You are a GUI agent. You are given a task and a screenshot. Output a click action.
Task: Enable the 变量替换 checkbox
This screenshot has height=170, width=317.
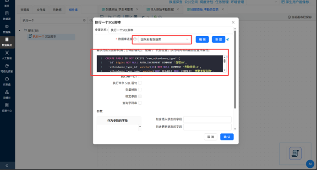(x=140, y=90)
